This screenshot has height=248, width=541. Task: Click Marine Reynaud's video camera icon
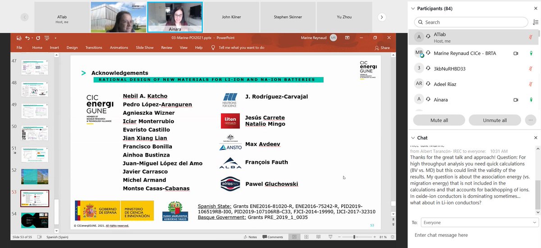[516, 53]
